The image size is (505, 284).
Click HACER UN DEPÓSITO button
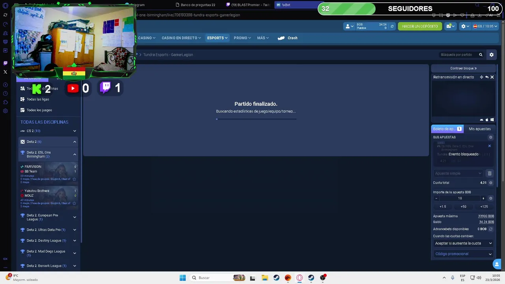420,26
